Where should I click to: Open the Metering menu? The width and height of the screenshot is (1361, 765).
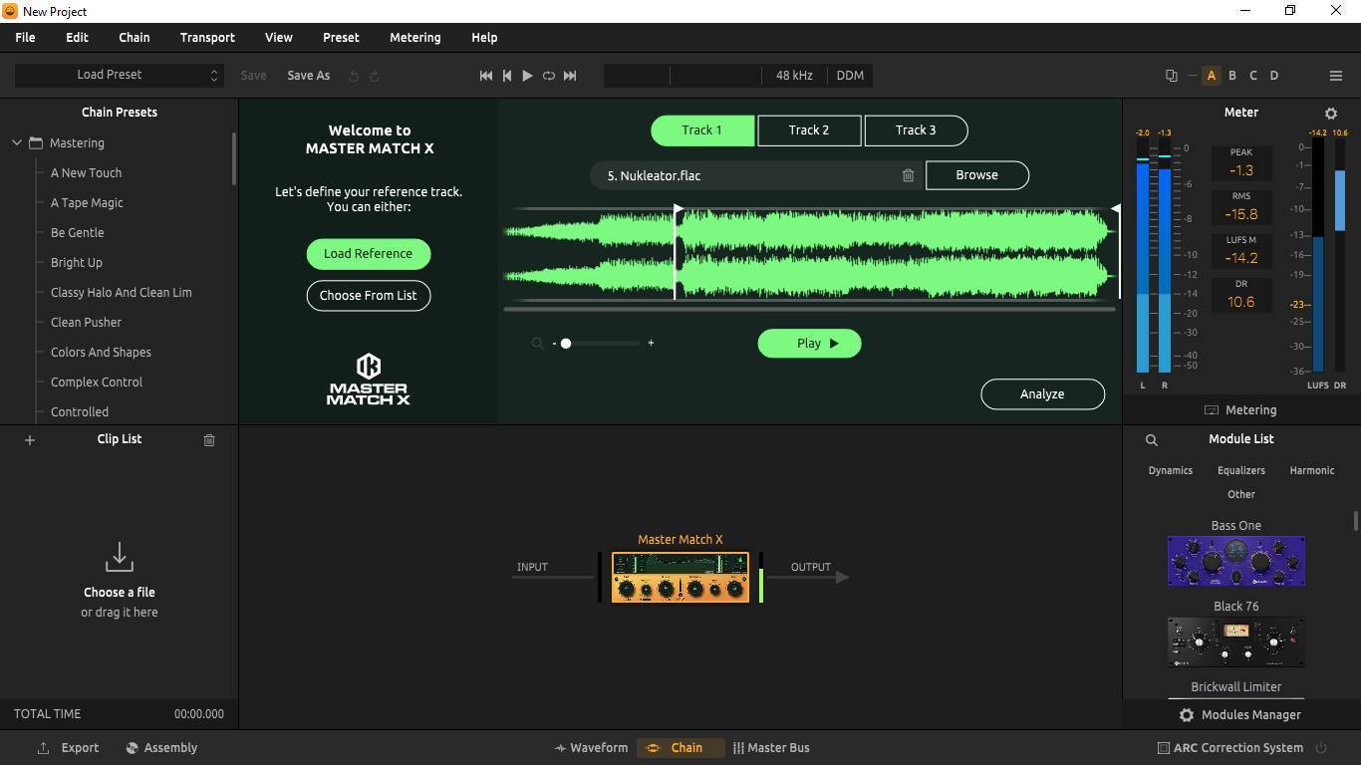(414, 38)
